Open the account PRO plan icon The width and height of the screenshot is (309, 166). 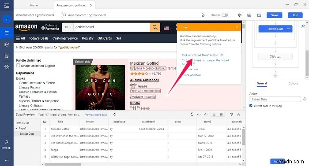coord(7,144)
